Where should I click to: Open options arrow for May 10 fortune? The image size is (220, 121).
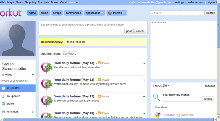(144, 114)
